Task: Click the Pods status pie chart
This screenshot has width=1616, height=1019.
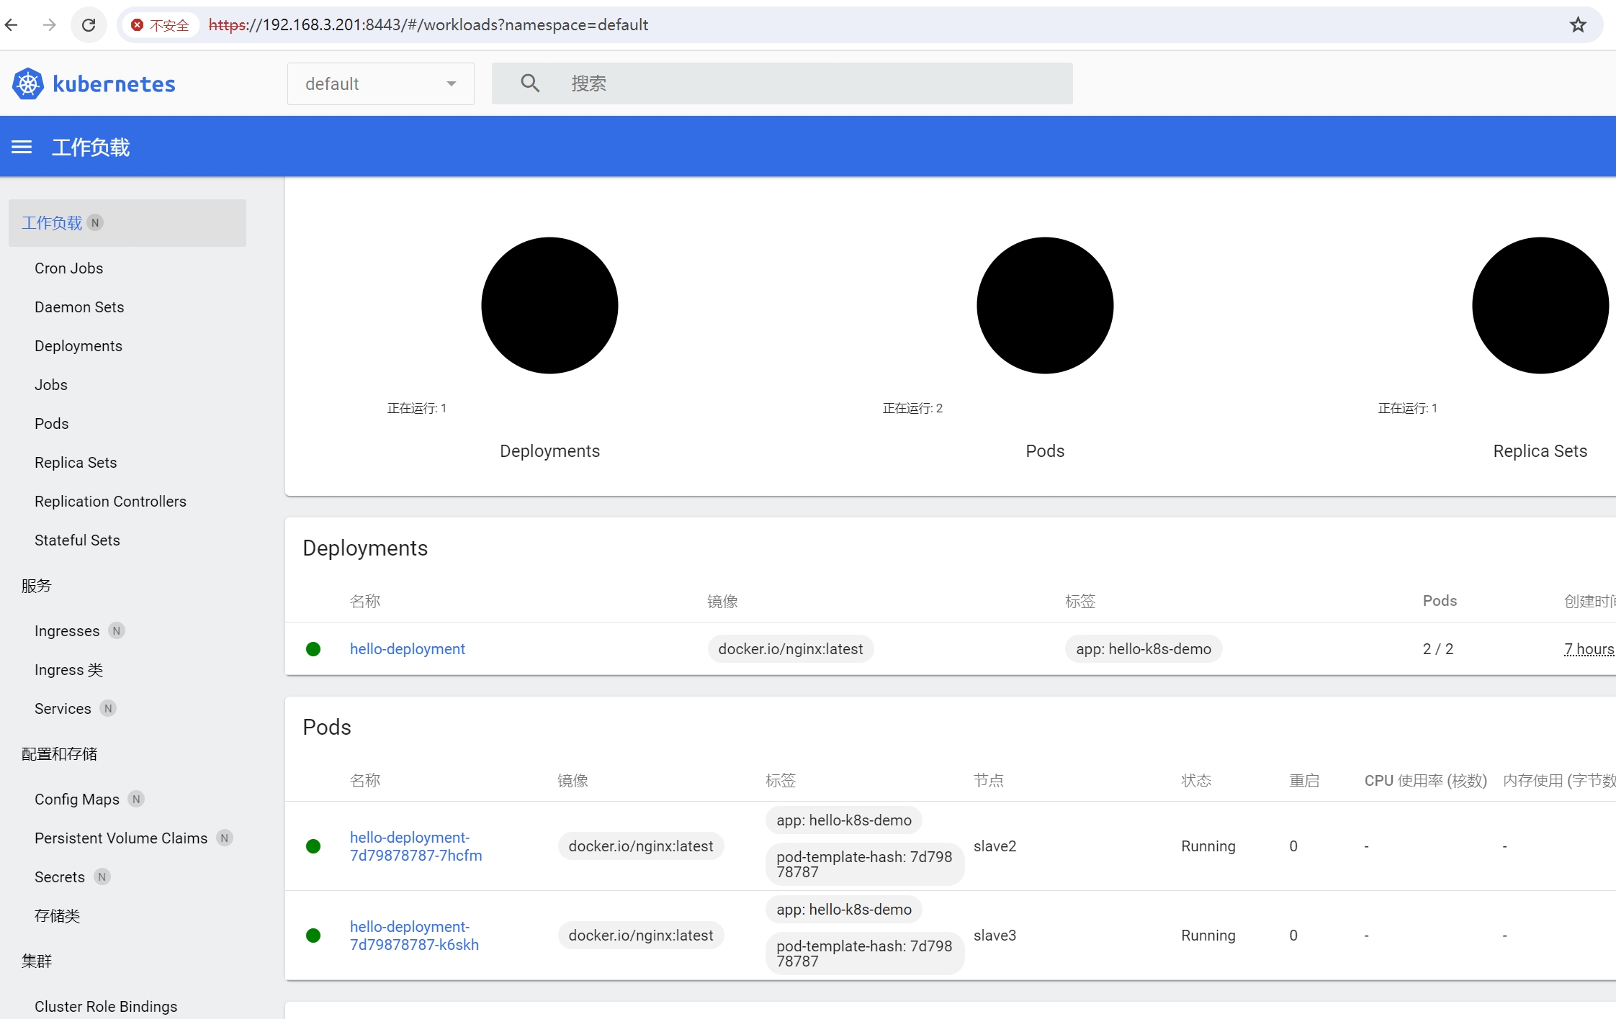Action: click(x=1045, y=305)
